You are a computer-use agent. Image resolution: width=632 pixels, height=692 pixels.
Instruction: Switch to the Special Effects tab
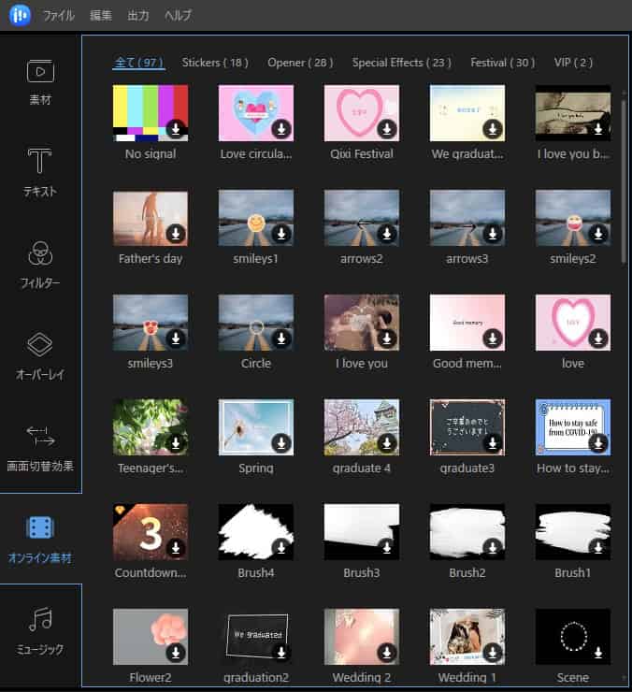tap(401, 63)
